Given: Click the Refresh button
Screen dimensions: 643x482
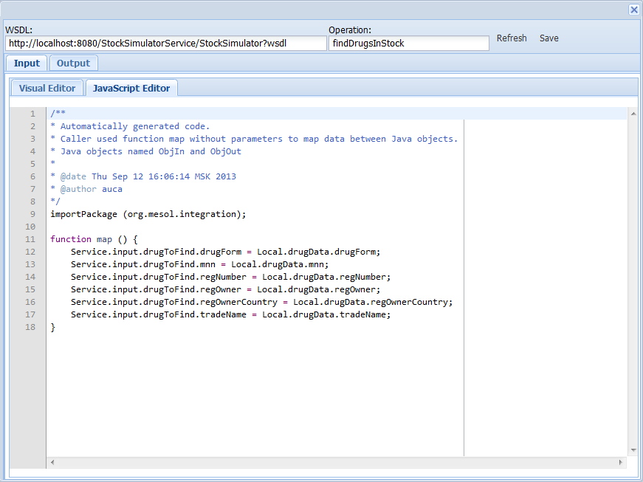Looking at the screenshot, I should pyautogui.click(x=512, y=38).
